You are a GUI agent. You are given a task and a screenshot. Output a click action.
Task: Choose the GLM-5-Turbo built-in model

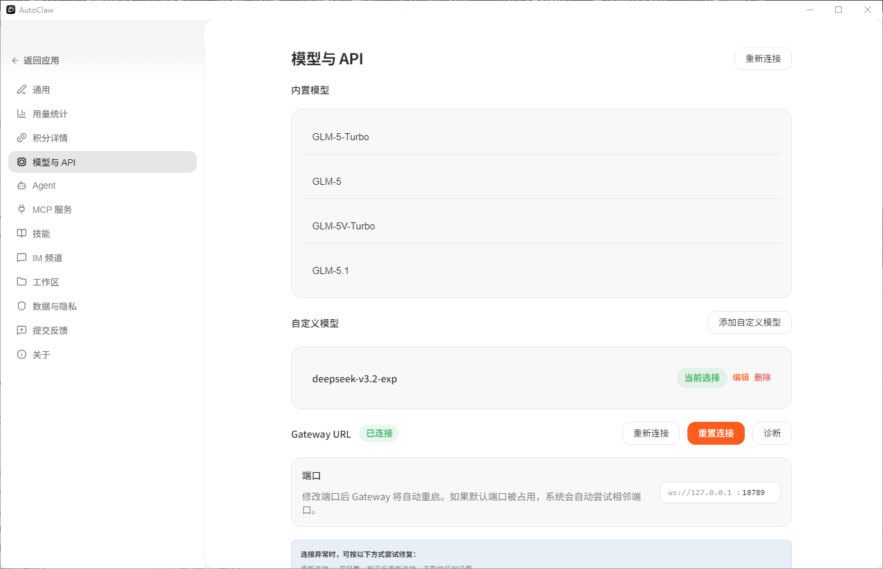[542, 137]
